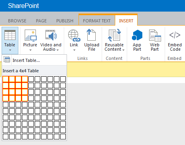Click the Video and Audio icon
This screenshot has width=185, height=145.
(x=51, y=35)
